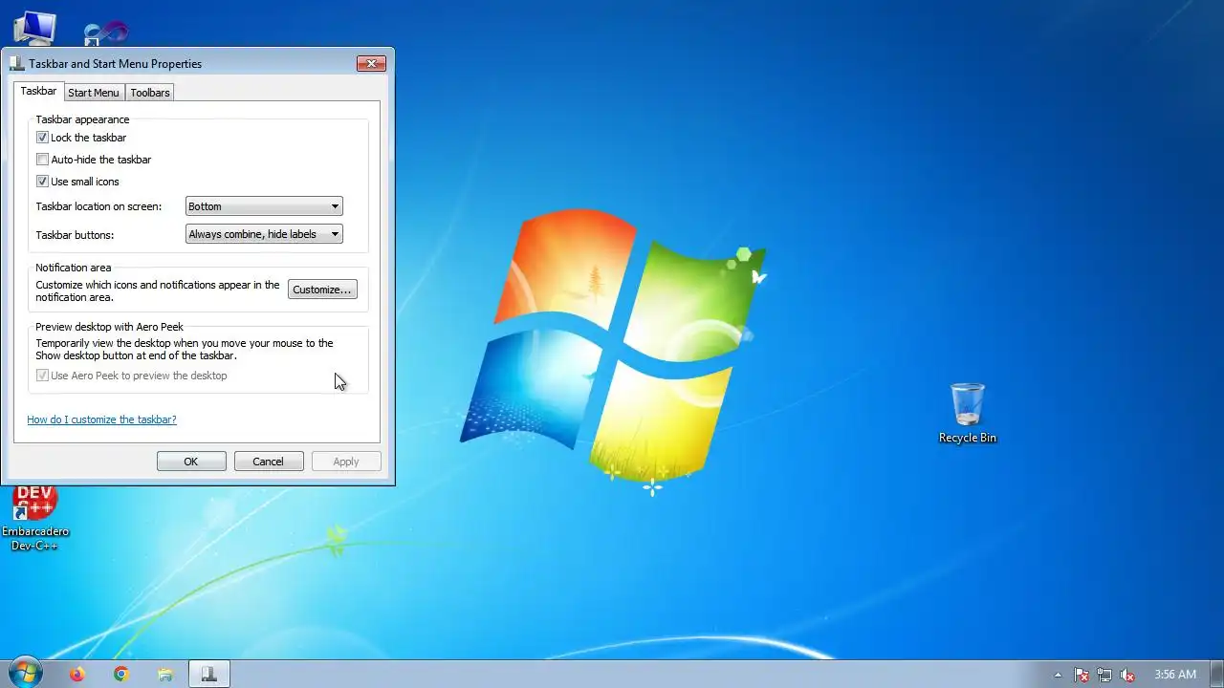Click the Notification area group label
The width and height of the screenshot is (1224, 688).
pos(74,268)
